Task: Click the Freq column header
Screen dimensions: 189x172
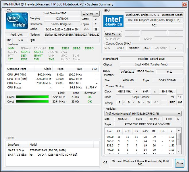Action: pyautogui.click(x=109, y=131)
